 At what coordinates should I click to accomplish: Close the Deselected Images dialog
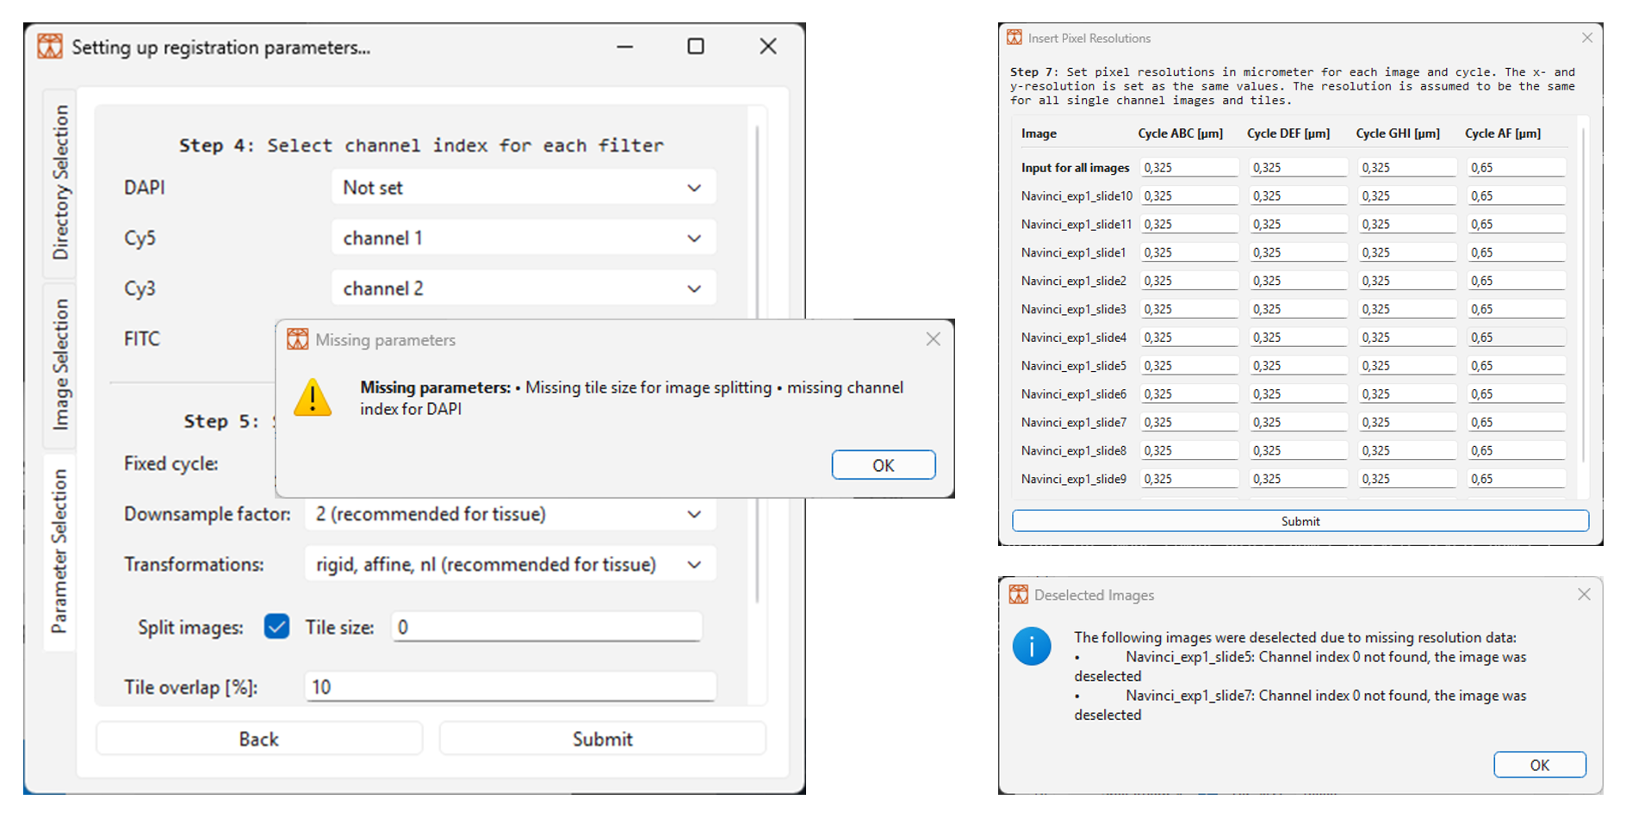tap(1583, 595)
